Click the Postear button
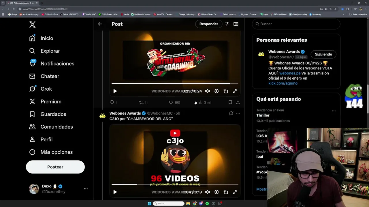The width and height of the screenshot is (369, 207). (x=55, y=167)
